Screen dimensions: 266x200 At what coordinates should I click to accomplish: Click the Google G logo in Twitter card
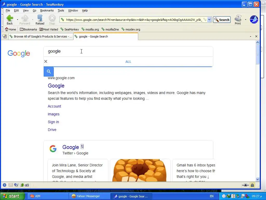[x=53, y=149]
